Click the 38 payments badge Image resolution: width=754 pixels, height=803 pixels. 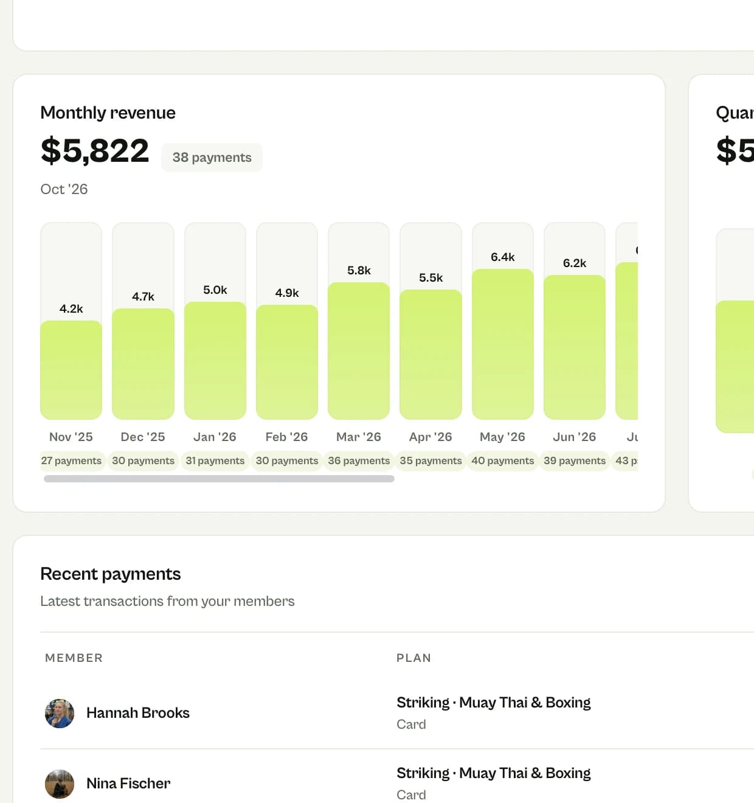click(212, 158)
